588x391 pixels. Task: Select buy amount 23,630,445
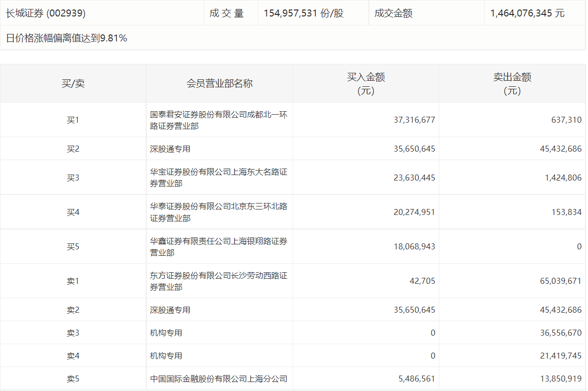coord(414,178)
